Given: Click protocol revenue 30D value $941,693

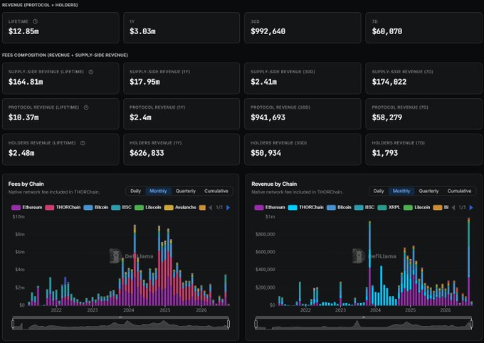Looking at the screenshot, I should point(268,117).
